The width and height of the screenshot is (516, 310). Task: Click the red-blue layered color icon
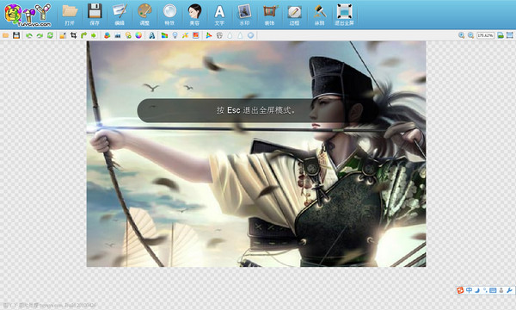tap(107, 35)
